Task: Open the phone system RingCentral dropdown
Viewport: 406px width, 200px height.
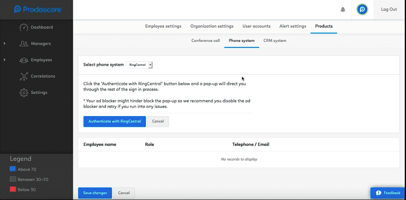Action: coord(139,65)
